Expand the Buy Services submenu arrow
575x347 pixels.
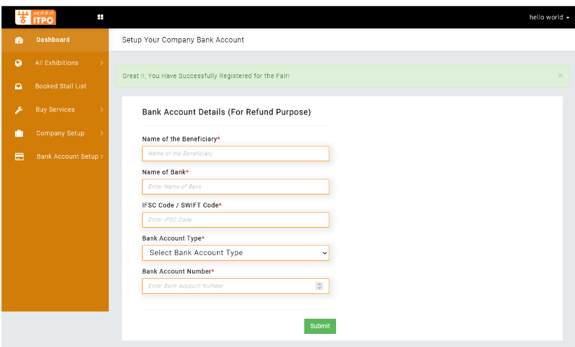click(x=101, y=109)
